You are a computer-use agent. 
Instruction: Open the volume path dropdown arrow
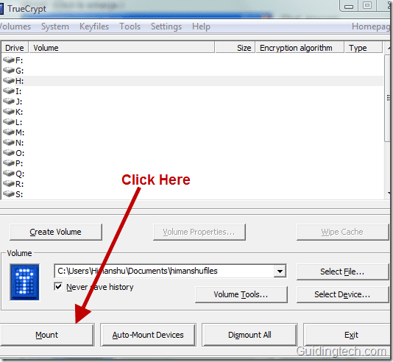point(280,271)
